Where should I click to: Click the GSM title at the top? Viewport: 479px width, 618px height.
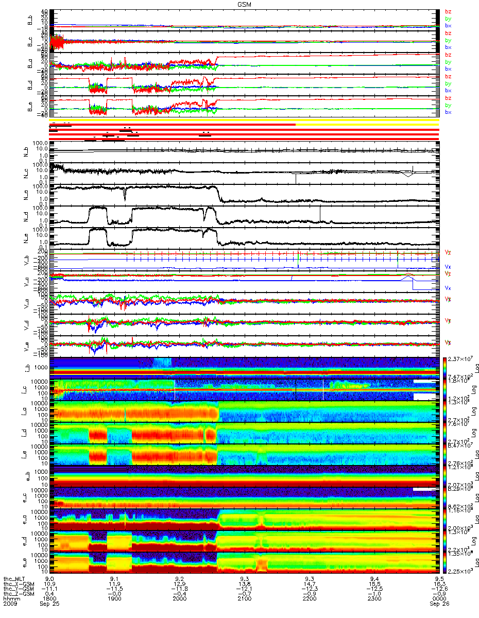245,4
